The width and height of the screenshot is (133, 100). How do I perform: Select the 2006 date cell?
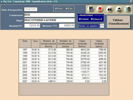click(25, 78)
